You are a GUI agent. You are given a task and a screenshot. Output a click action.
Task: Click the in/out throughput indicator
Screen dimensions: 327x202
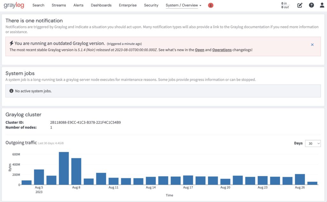(x=285, y=5)
